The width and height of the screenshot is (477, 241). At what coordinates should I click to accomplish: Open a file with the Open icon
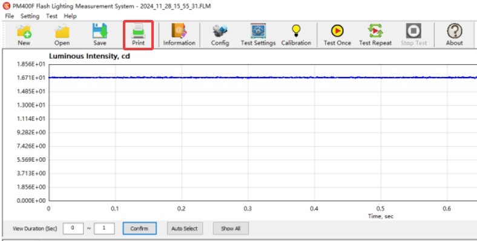[x=62, y=35]
